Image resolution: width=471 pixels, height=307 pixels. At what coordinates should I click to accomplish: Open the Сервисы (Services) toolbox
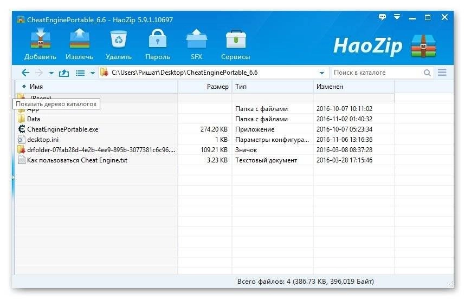236,39
